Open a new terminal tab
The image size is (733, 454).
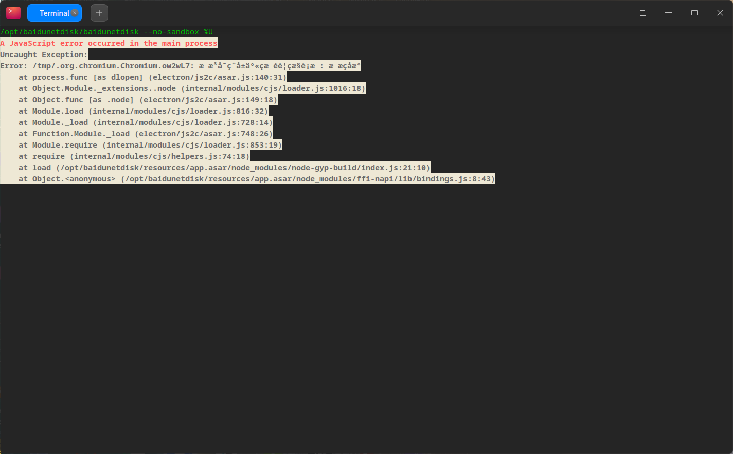tap(99, 13)
